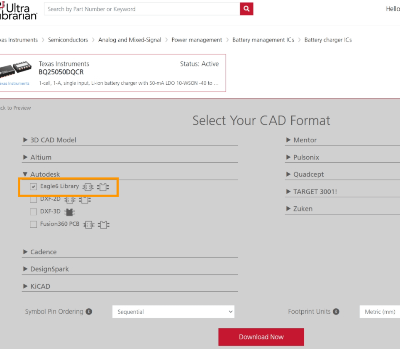
Task: Expand the Pulsonix section
Action: [x=342, y=157]
